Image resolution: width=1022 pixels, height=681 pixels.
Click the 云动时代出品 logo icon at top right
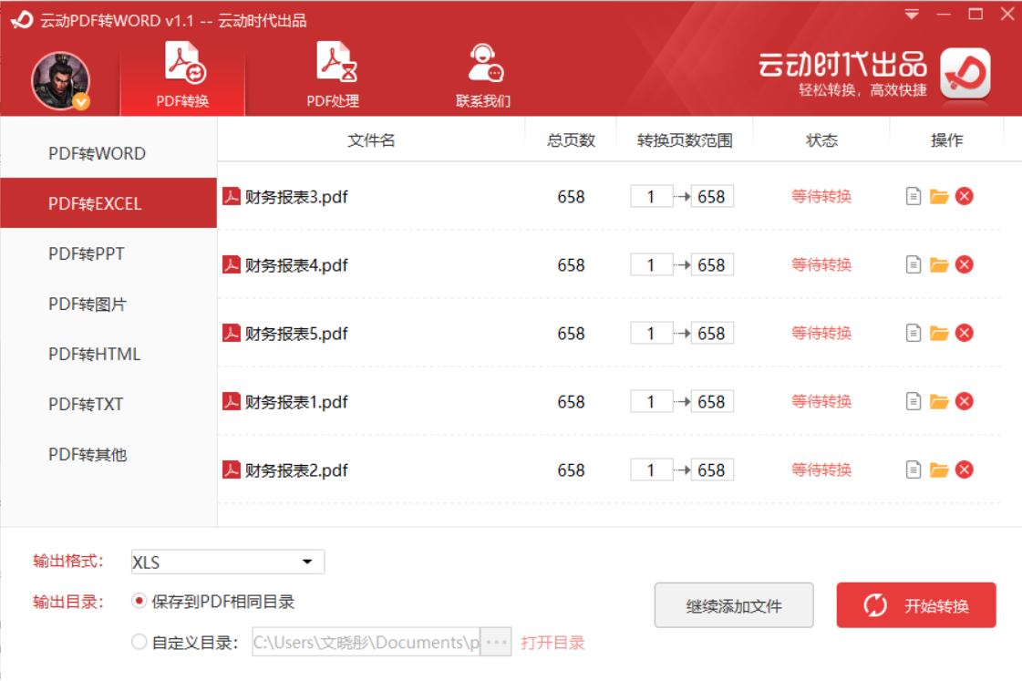coord(965,71)
